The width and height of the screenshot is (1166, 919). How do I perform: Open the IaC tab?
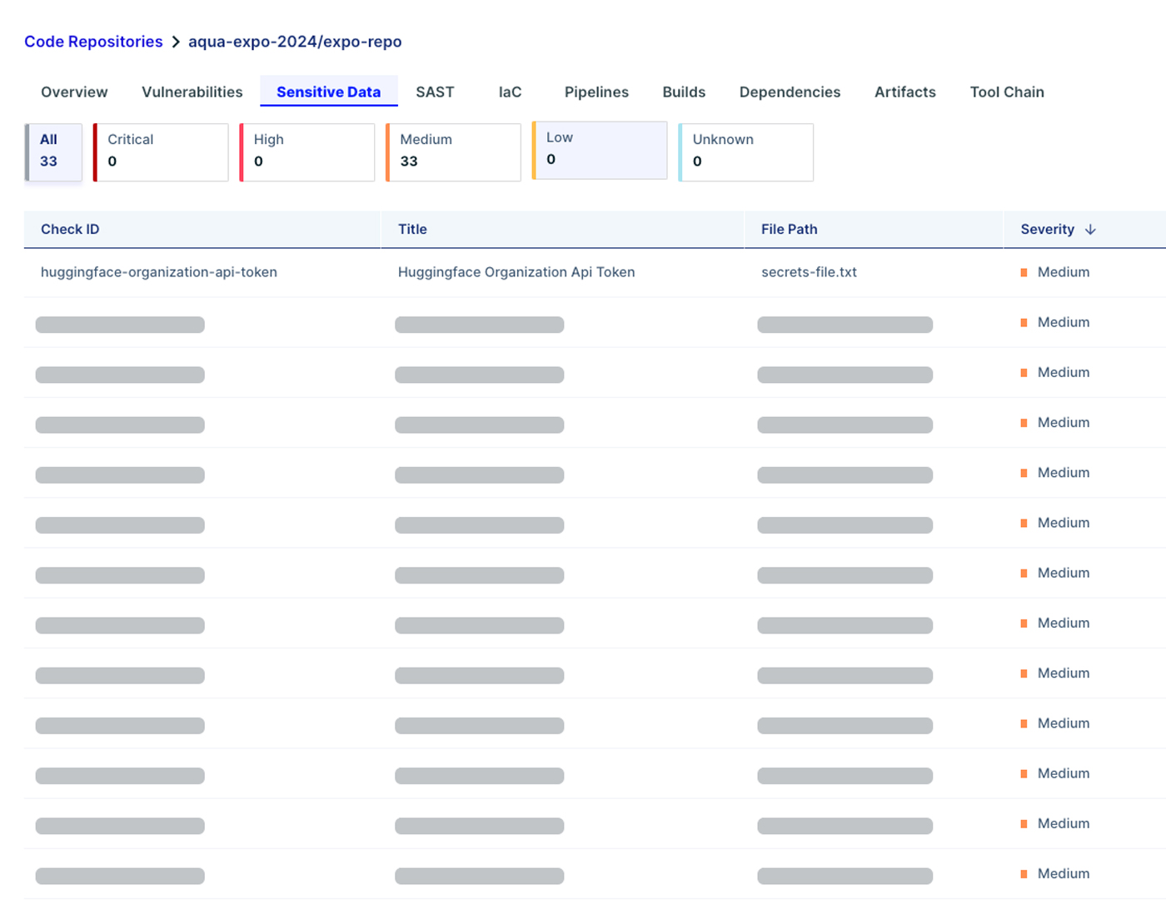pos(510,92)
